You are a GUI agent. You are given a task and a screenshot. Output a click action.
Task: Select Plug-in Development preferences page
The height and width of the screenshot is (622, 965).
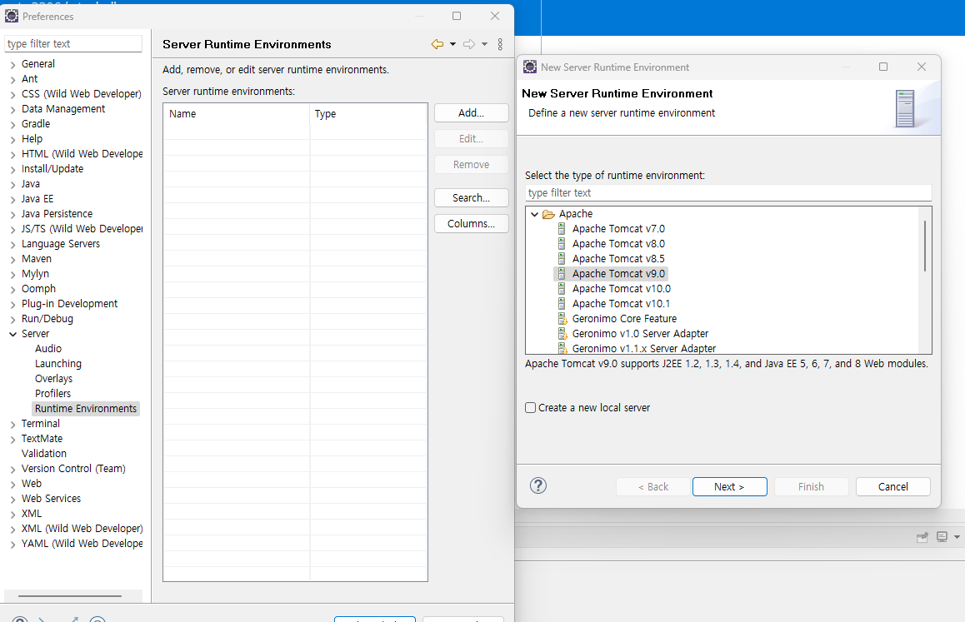[x=69, y=304]
